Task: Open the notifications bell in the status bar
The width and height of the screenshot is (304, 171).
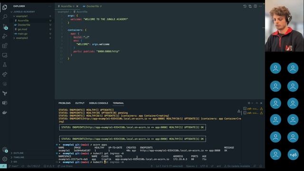Action: tap(261, 166)
